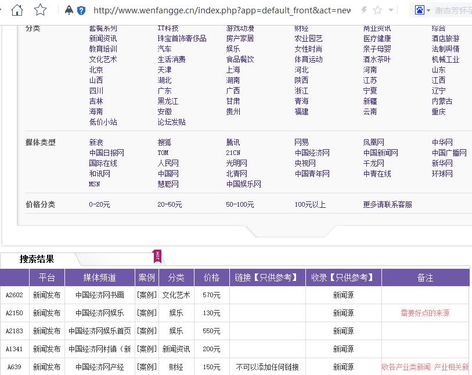This screenshot has height=375, width=472.
Task: Click the 价格 column header
Action: point(212,277)
